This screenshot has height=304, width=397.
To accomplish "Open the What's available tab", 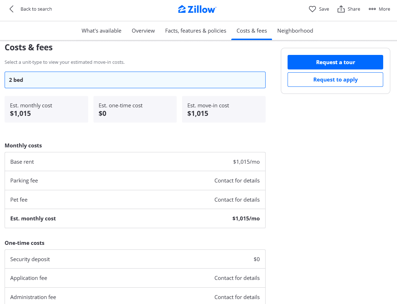I will pos(101,31).
